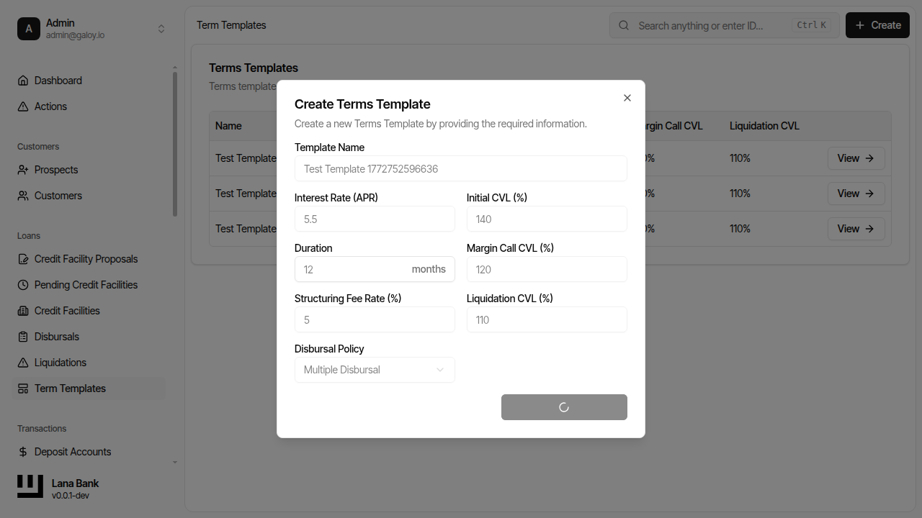Select the Actions warning icon
922x518 pixels.
point(22,106)
